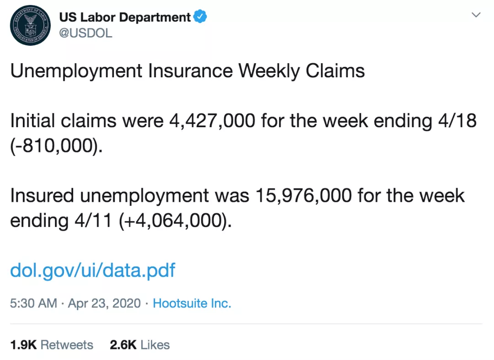The height and width of the screenshot is (360, 494).
Task: Visit the @USDOL handle
Action: 86,33
